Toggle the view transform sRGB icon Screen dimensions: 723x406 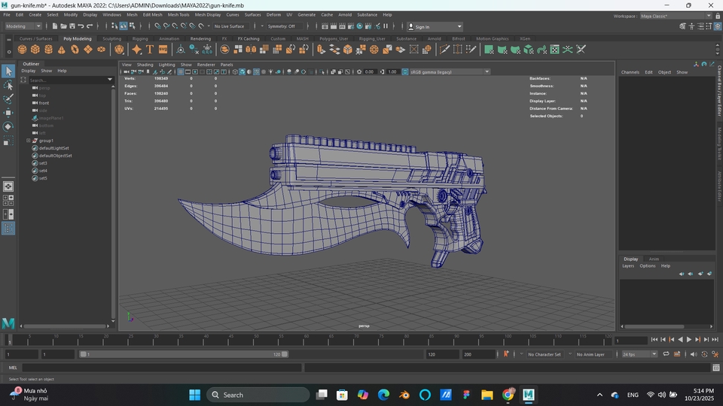[405, 72]
